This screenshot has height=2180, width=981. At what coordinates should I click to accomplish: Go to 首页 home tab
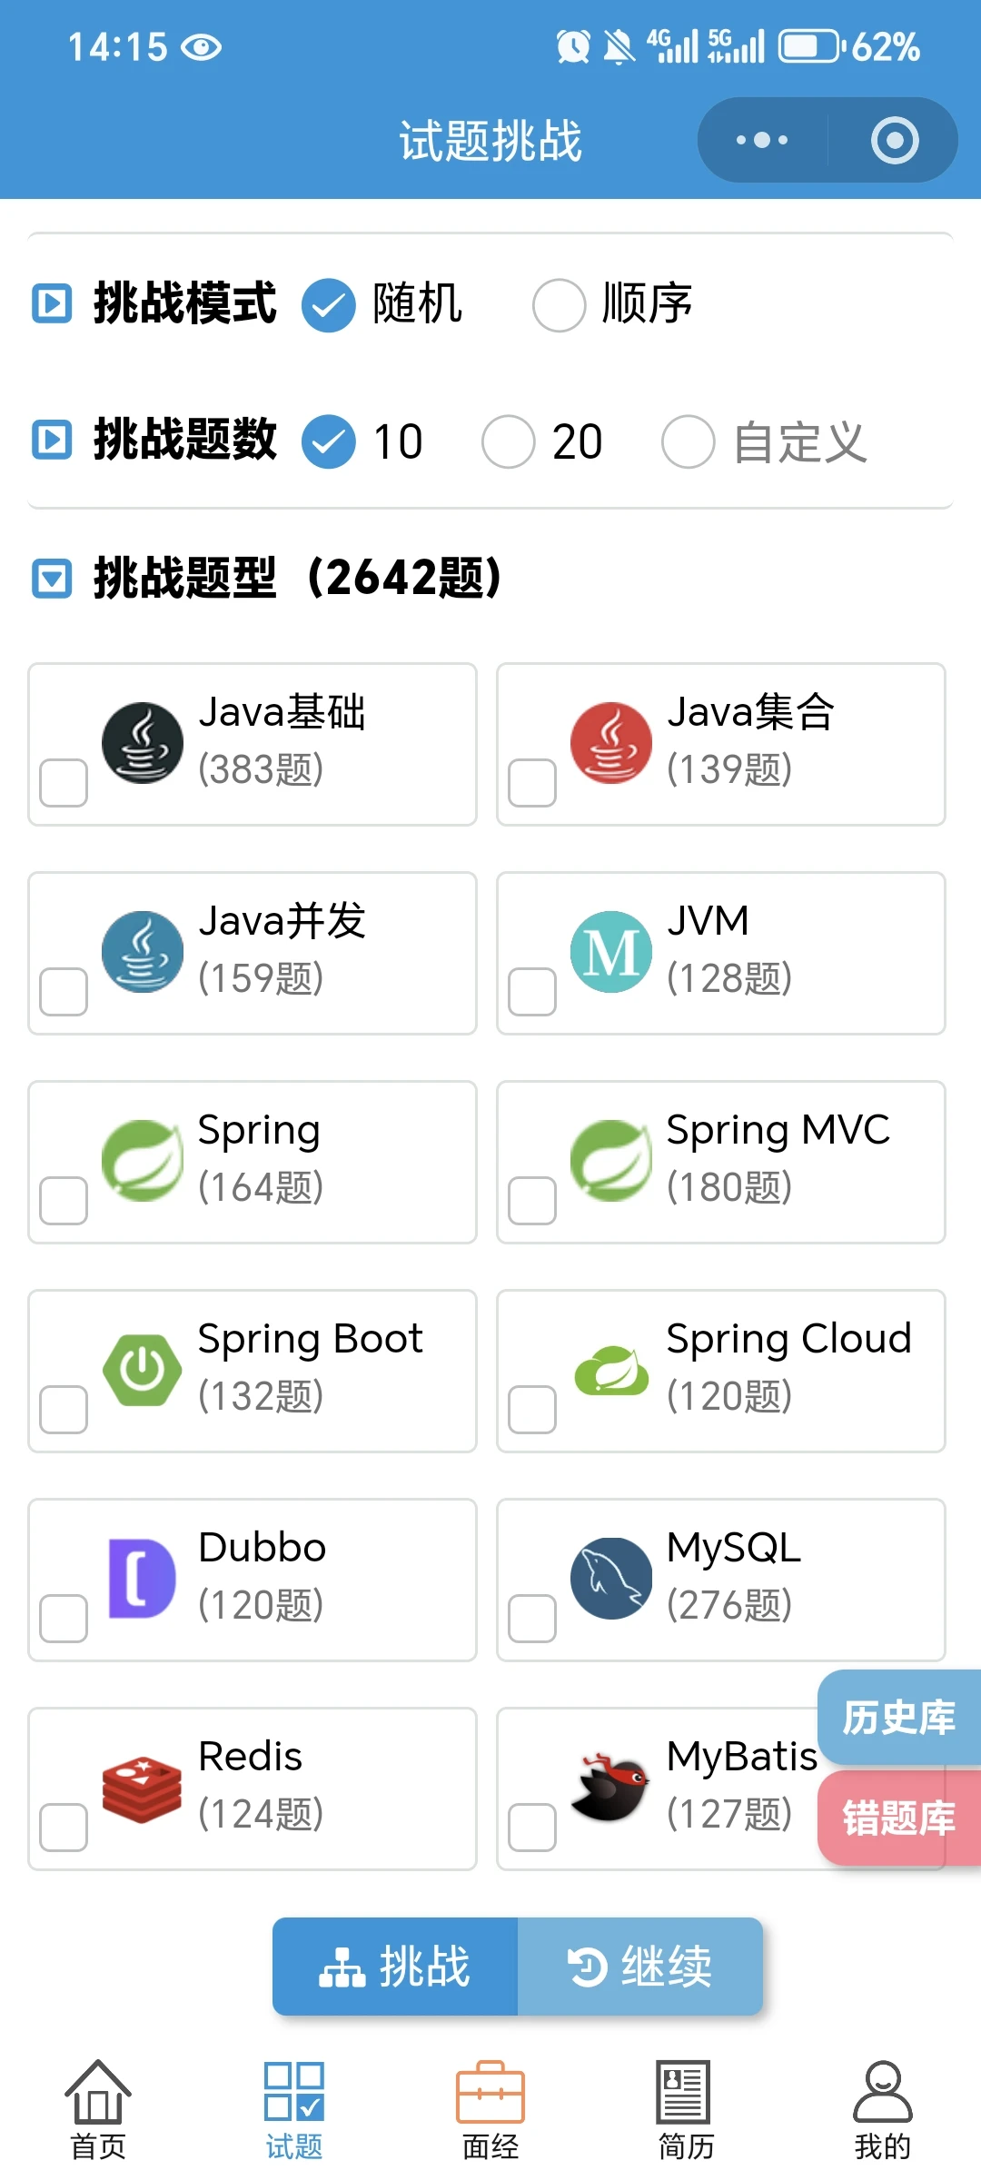[x=98, y=2109]
